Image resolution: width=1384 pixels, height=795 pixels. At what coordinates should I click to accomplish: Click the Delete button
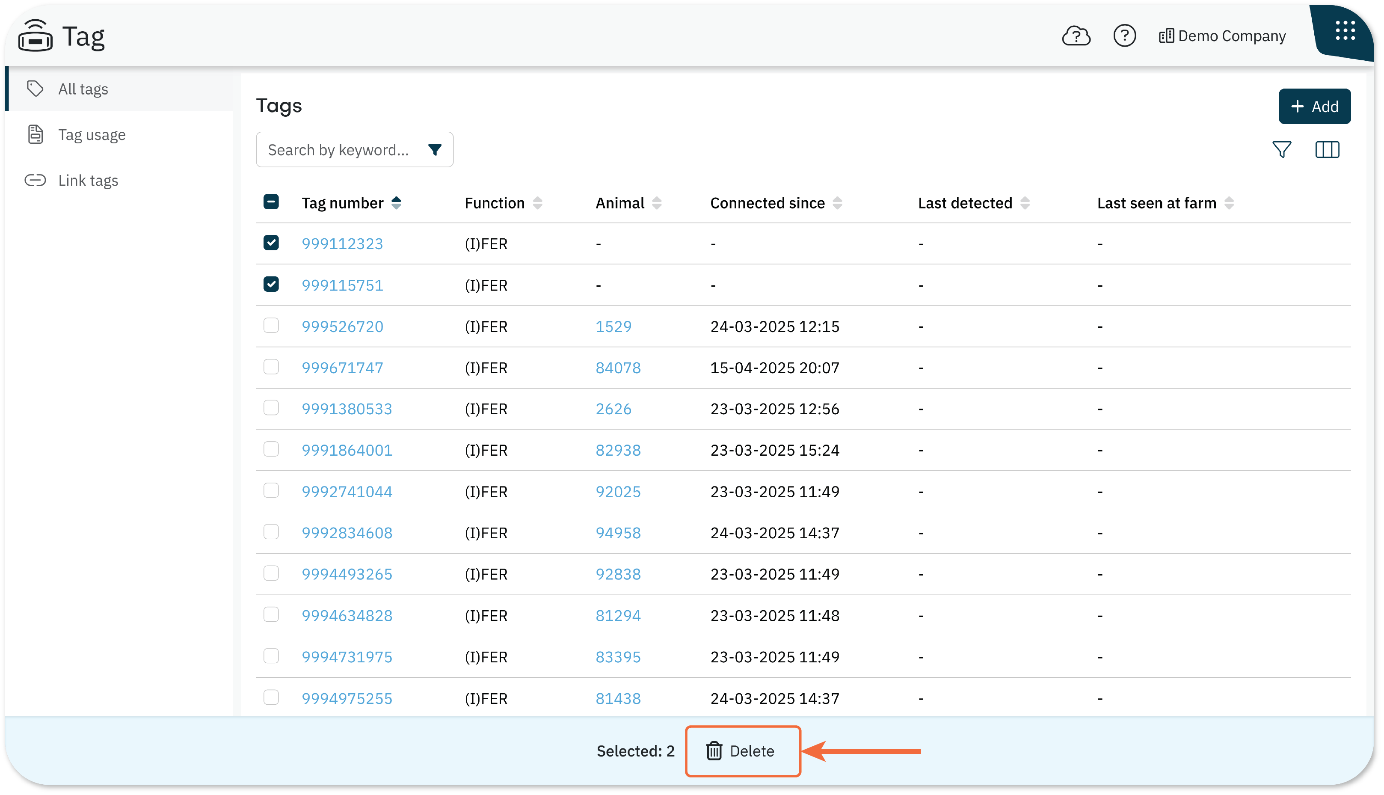pyautogui.click(x=743, y=751)
